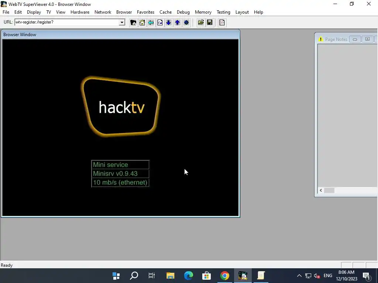
Task: Click the WebTV SuperViewer title bar app icon
Action: pyautogui.click(x=4, y=4)
